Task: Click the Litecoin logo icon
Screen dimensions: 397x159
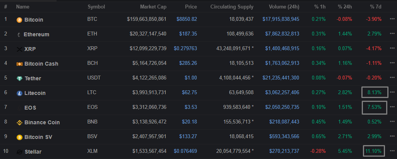Action: pos(19,93)
